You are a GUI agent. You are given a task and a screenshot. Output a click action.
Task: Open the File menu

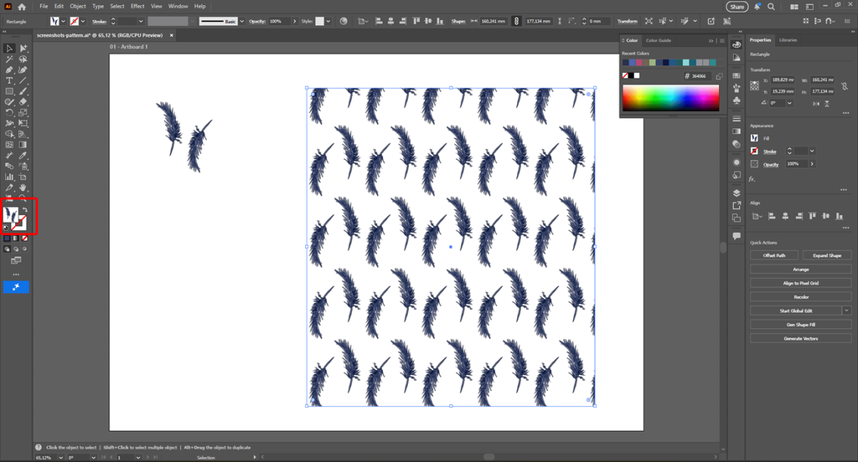coord(44,7)
